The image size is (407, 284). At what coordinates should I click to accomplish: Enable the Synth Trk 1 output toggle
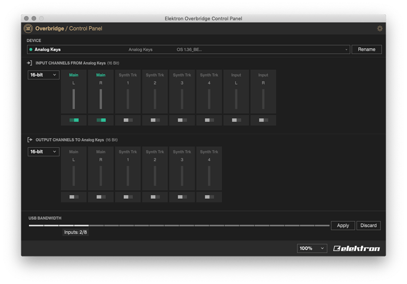(x=128, y=197)
